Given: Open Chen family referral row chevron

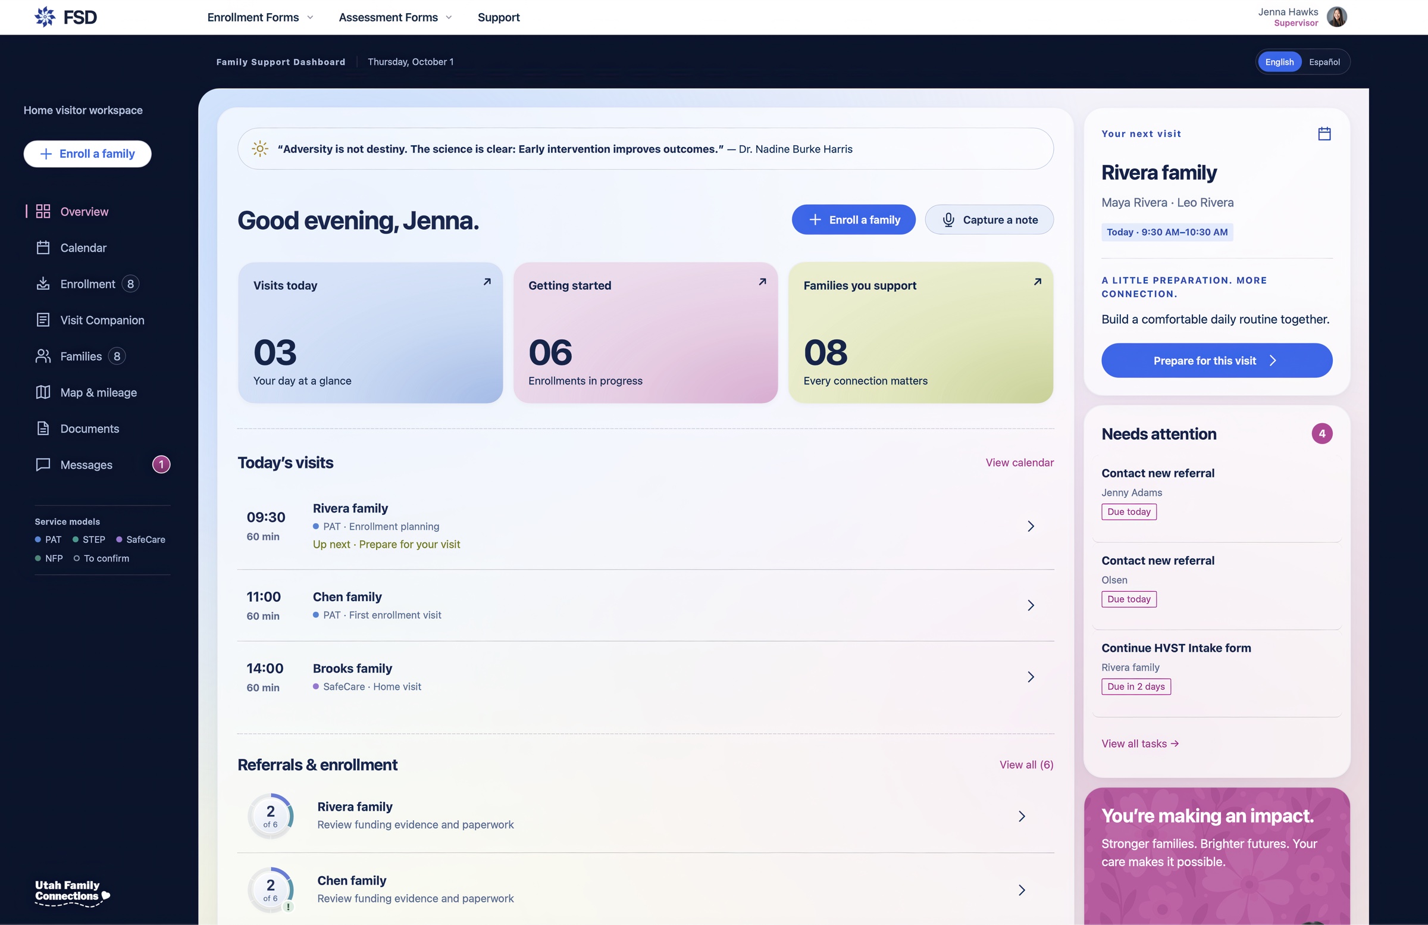Looking at the screenshot, I should point(1021,890).
